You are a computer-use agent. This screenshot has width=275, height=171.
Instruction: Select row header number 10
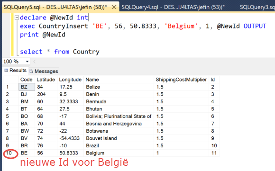pos(11,153)
